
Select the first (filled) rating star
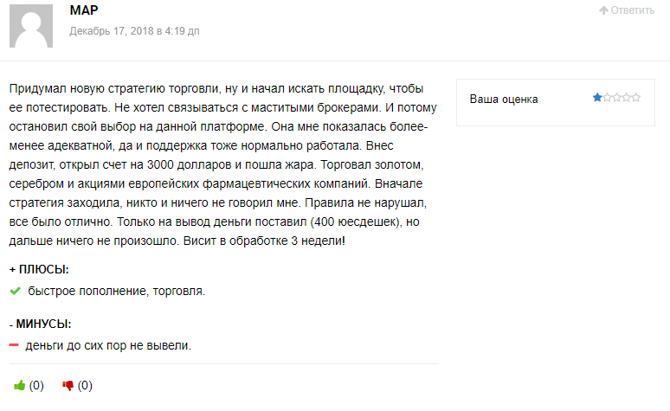[x=597, y=98]
